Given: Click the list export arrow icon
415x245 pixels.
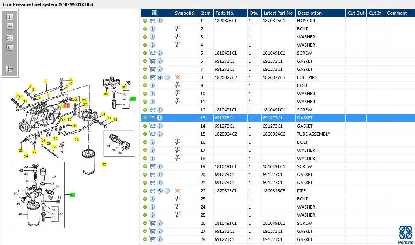Looking at the screenshot, I should tap(10, 69).
